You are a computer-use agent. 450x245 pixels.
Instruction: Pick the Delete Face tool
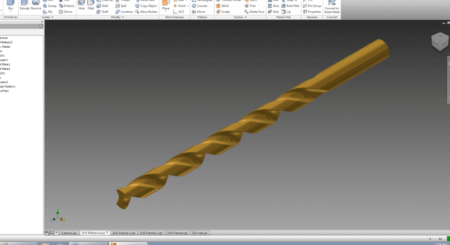(254, 12)
